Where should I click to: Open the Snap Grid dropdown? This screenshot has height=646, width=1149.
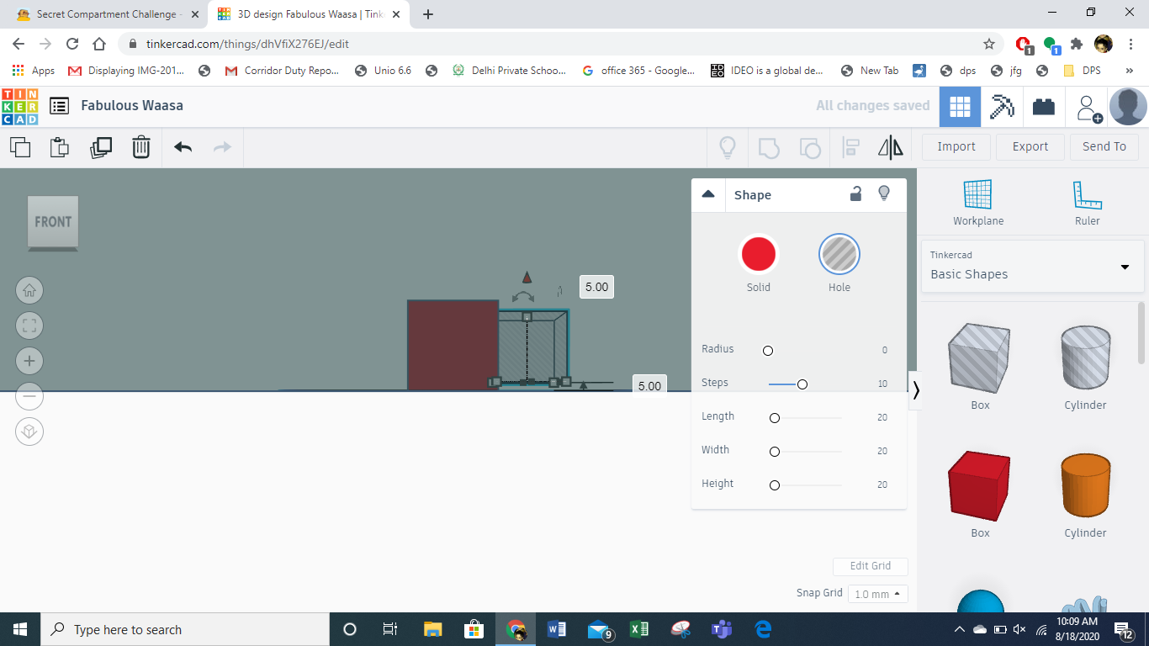878,594
